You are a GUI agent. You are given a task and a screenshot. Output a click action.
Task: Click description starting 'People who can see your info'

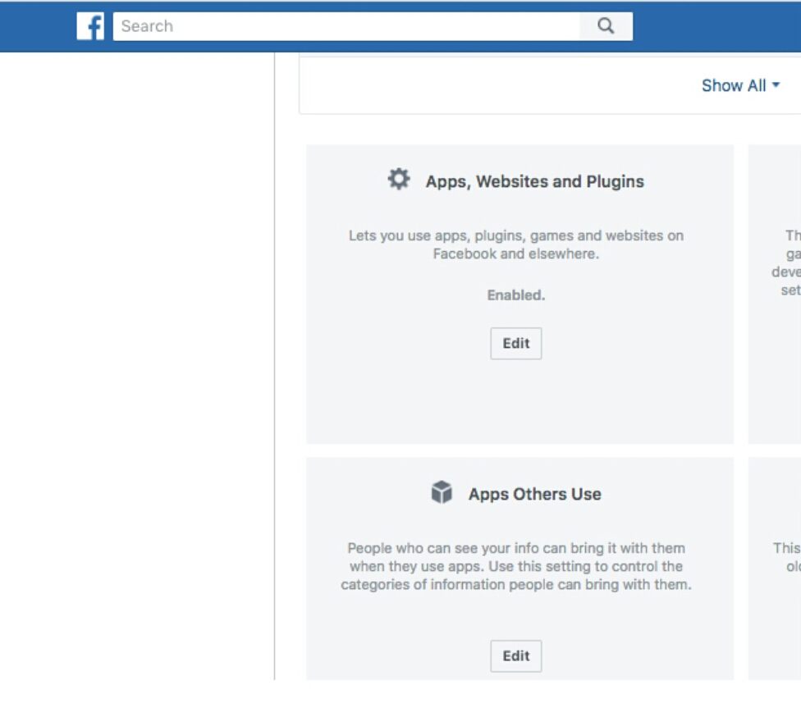[x=516, y=566]
